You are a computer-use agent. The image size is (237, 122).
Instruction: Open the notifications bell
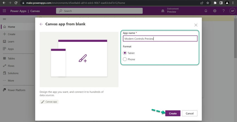206,11
